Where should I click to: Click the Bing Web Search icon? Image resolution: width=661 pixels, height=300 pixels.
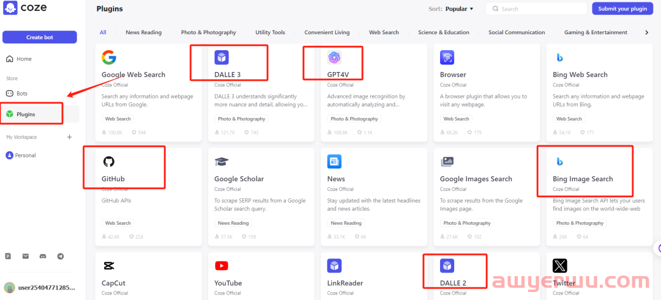point(560,58)
